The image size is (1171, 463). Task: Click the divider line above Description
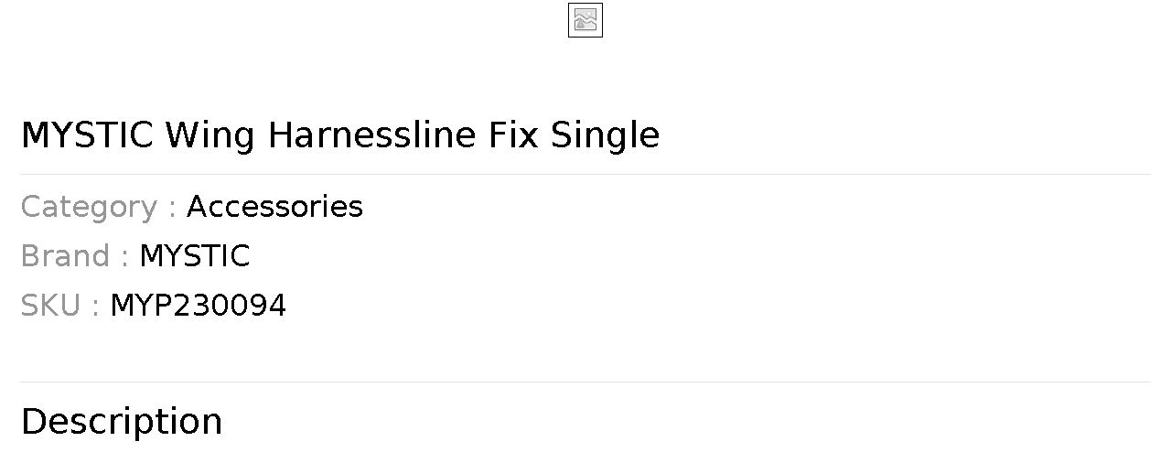pos(585,382)
